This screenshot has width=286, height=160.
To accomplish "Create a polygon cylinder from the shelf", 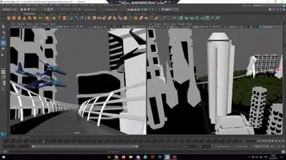I will click(x=19, y=18).
